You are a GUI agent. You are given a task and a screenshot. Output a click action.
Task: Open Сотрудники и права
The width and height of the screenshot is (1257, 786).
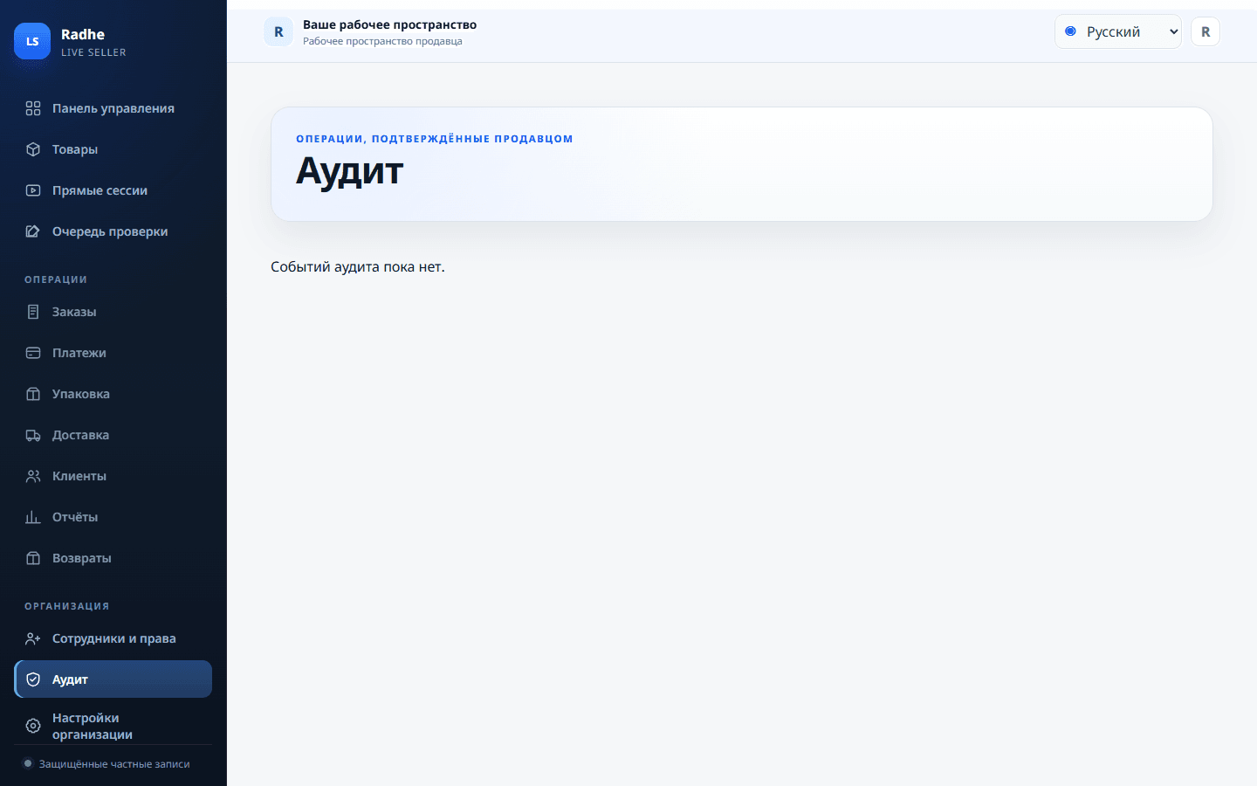113,638
